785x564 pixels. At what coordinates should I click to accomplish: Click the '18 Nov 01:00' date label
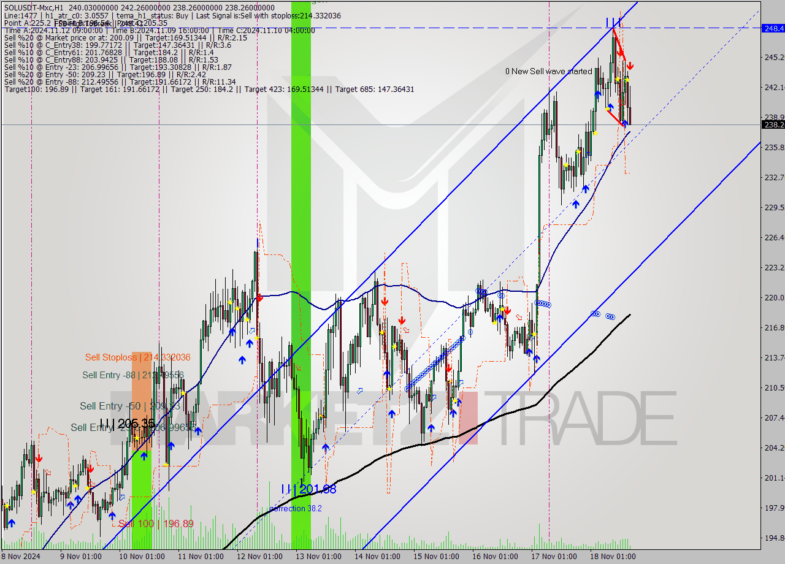tap(613, 557)
